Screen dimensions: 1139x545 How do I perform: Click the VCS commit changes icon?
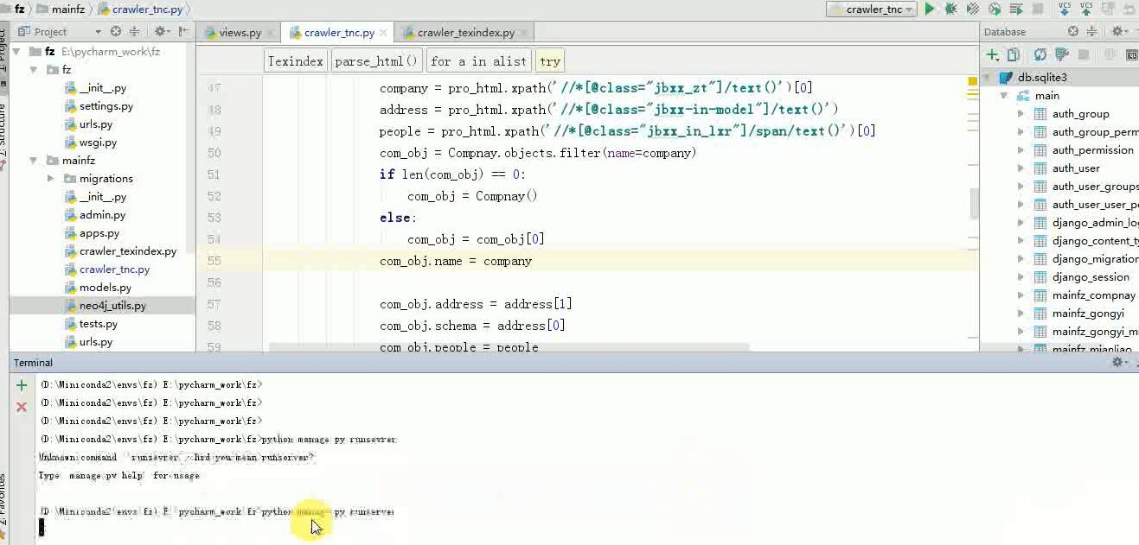1087,9
